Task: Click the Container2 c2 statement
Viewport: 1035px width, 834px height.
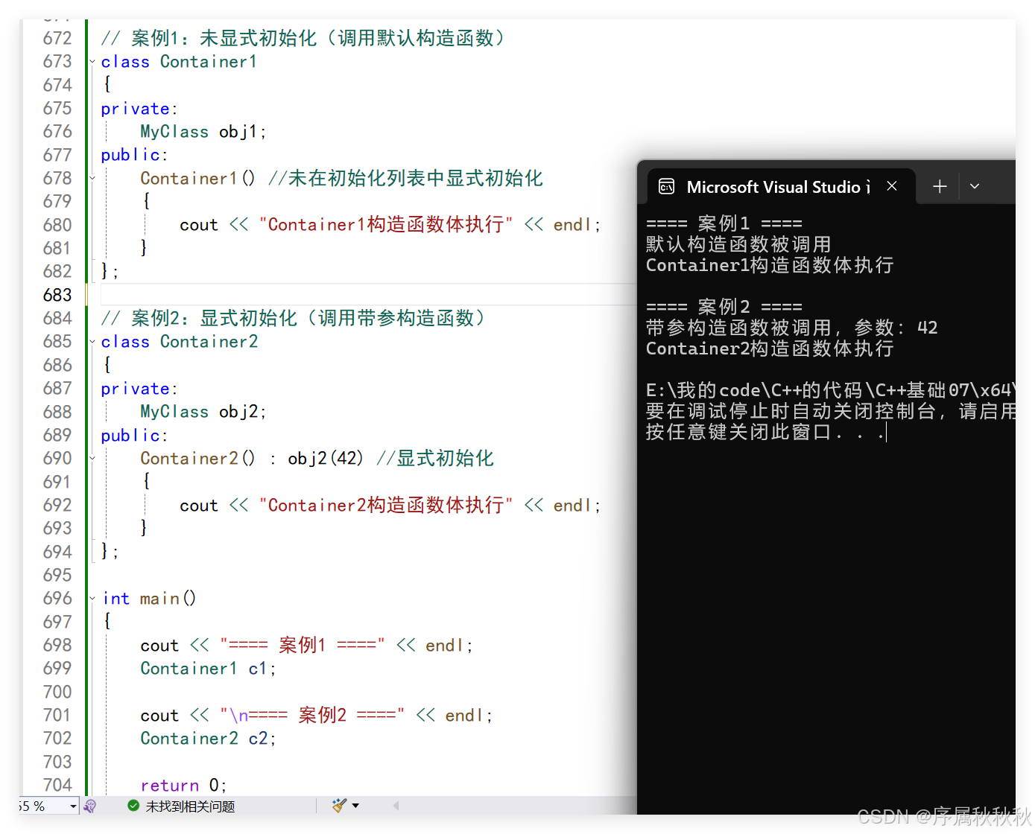Action: 208,739
